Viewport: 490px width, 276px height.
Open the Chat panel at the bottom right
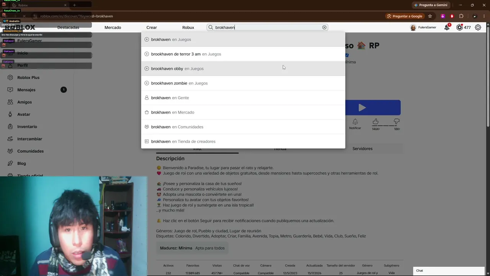pos(449,271)
